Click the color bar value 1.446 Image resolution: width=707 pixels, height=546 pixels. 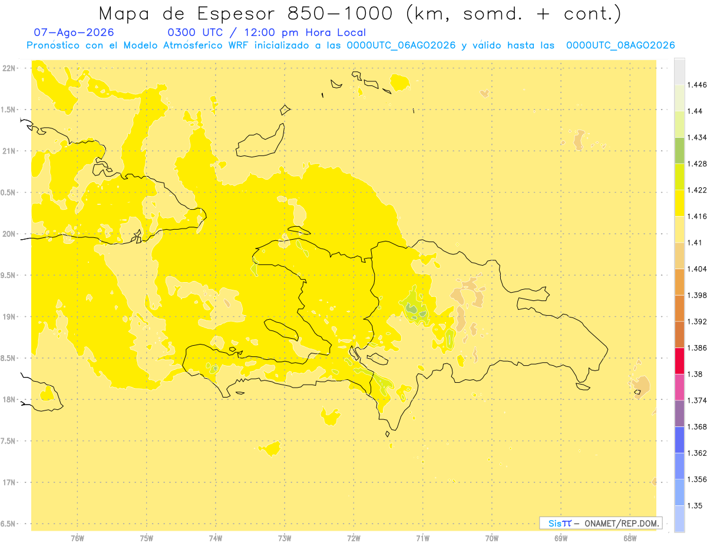(x=697, y=85)
